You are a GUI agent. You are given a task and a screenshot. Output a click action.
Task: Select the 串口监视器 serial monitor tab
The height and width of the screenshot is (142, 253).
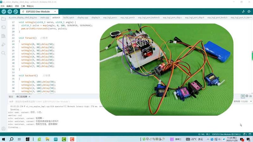pos(22,97)
